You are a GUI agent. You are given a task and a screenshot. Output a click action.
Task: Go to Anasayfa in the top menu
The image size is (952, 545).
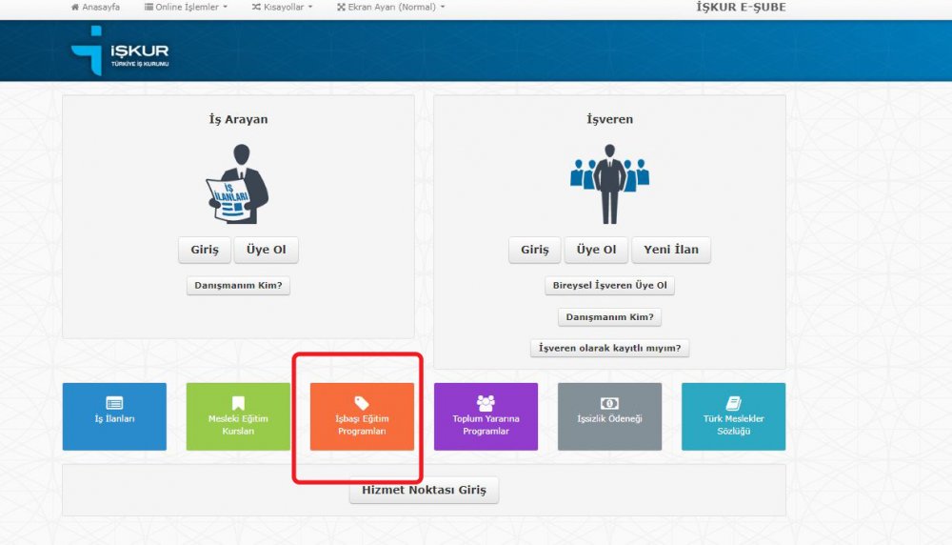(95, 8)
